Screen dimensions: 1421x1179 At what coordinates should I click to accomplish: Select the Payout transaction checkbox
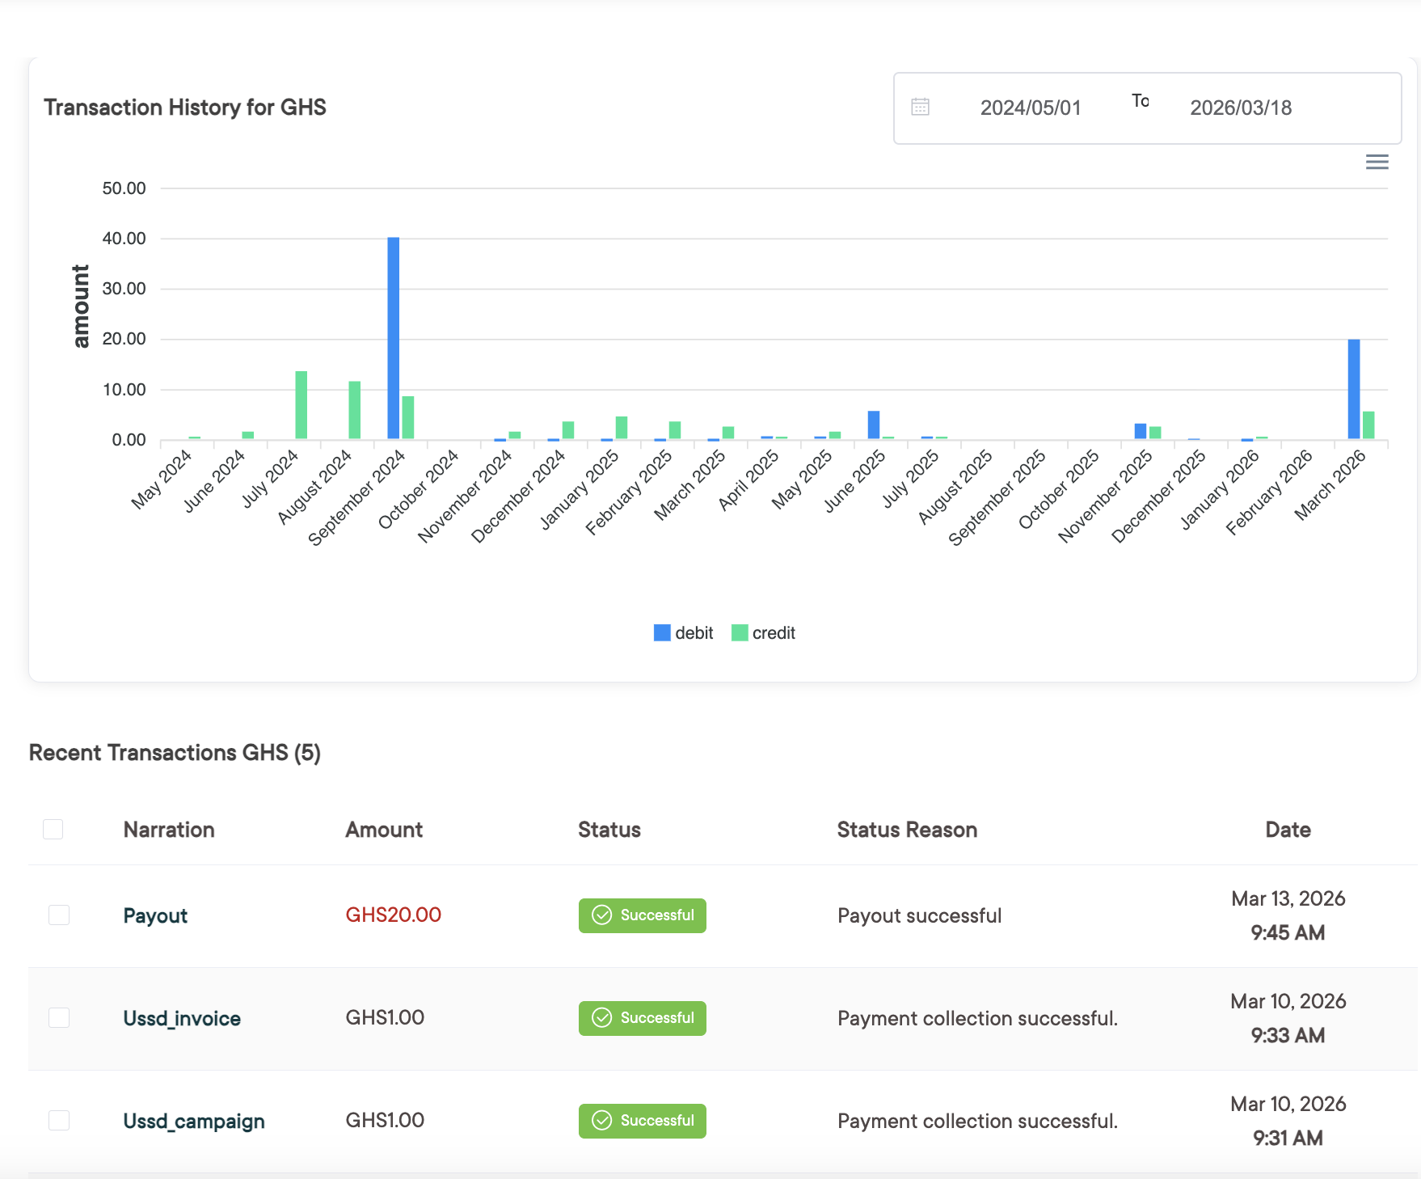(x=59, y=915)
